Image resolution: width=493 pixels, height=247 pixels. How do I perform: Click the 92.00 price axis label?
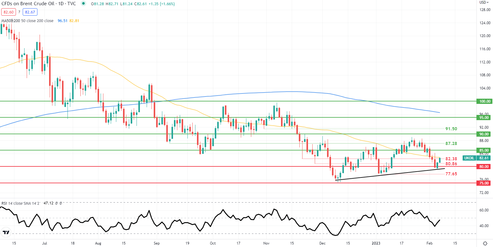click(484, 127)
